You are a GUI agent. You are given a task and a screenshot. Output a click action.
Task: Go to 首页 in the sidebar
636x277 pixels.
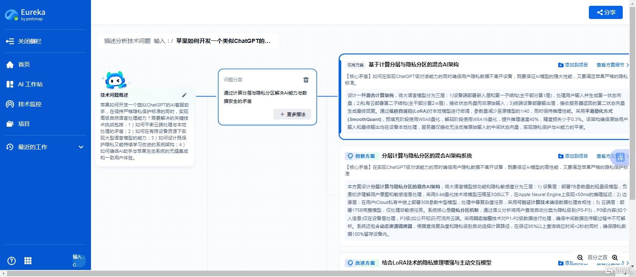pos(18,64)
